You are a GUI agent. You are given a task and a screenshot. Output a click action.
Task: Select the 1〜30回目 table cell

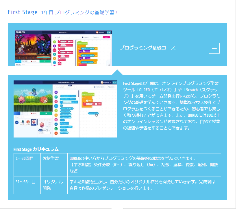27,165
